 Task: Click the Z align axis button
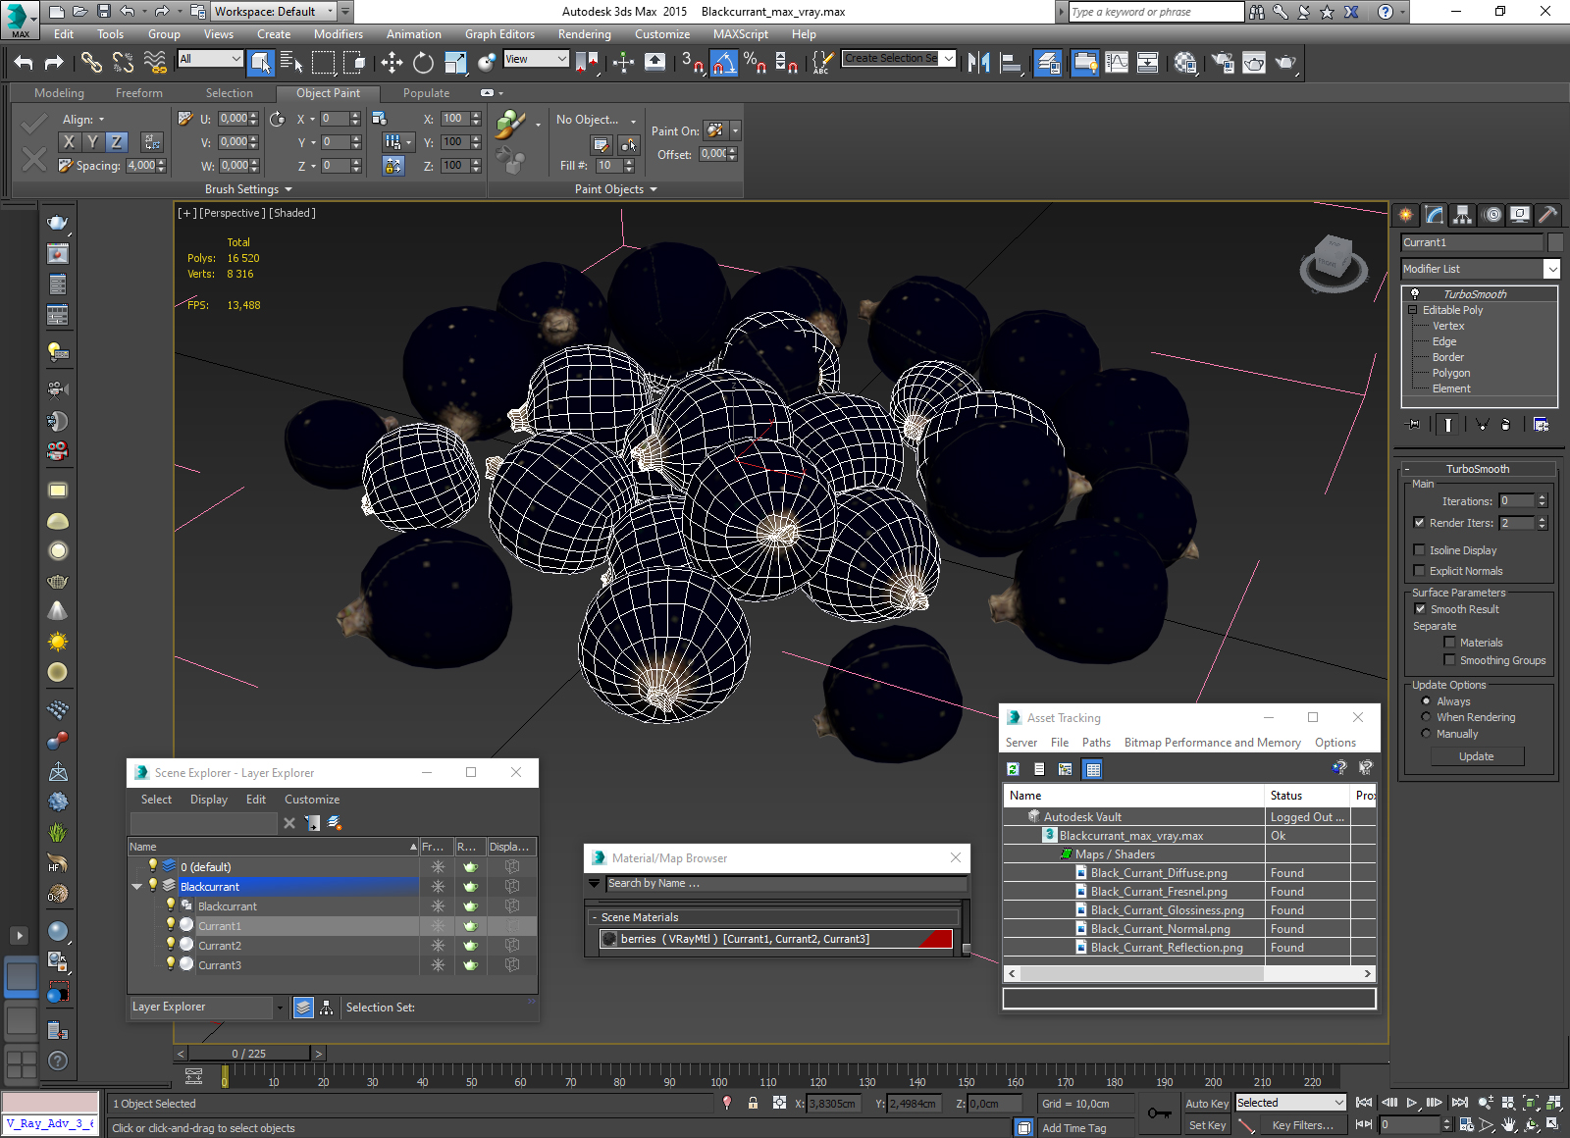(x=116, y=142)
